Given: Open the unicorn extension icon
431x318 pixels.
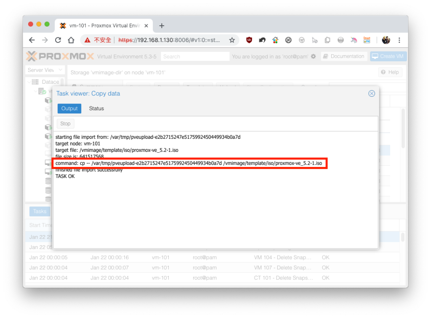Looking at the screenshot, I should pos(354,40).
